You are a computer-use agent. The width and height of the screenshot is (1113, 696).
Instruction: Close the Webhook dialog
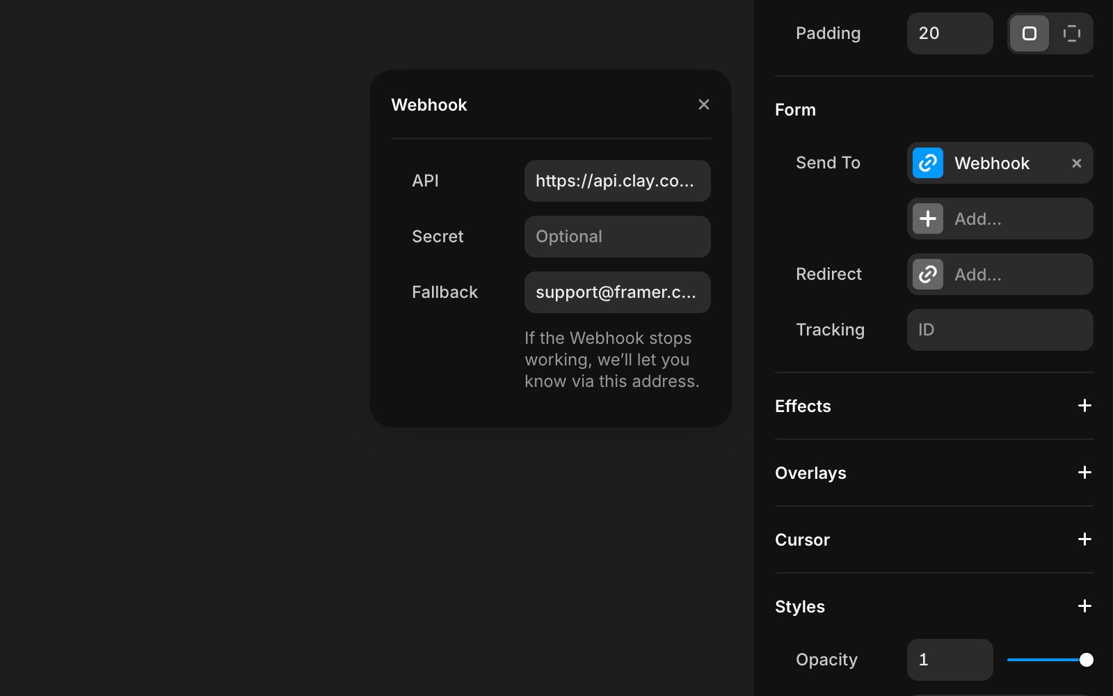point(704,104)
